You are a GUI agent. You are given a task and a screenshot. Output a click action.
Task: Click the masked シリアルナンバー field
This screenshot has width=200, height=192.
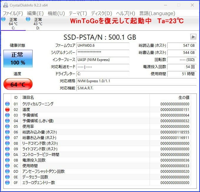[x=103, y=53]
